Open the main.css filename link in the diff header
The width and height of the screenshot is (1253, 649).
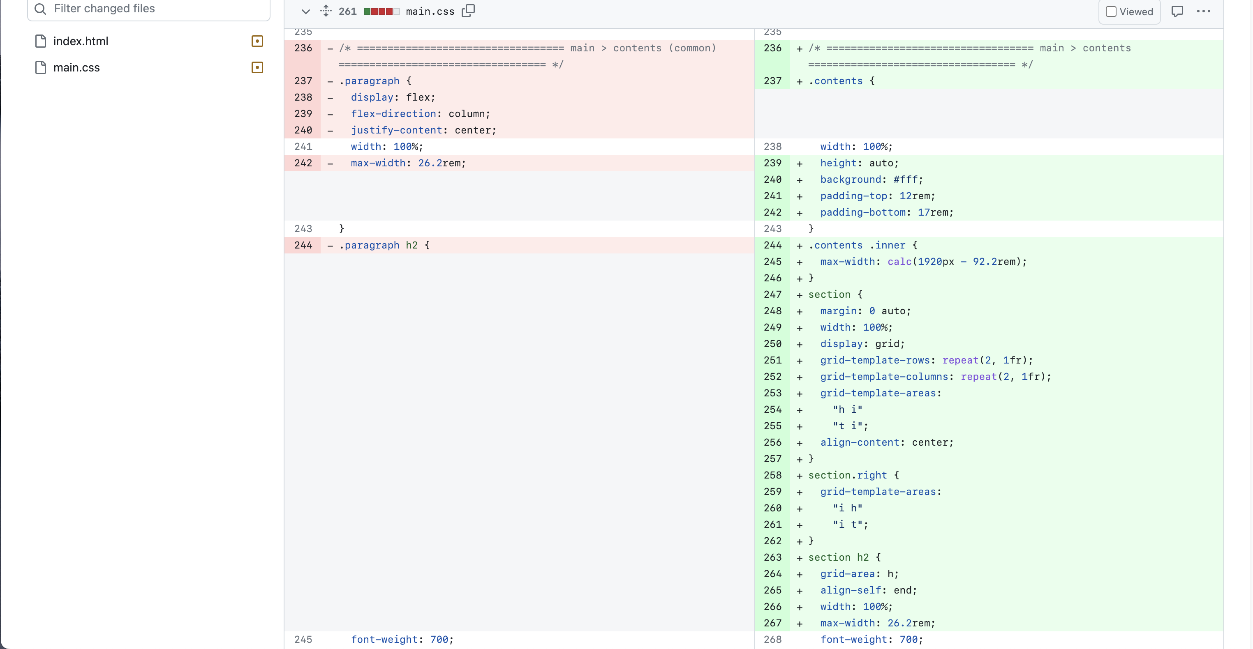[430, 11]
